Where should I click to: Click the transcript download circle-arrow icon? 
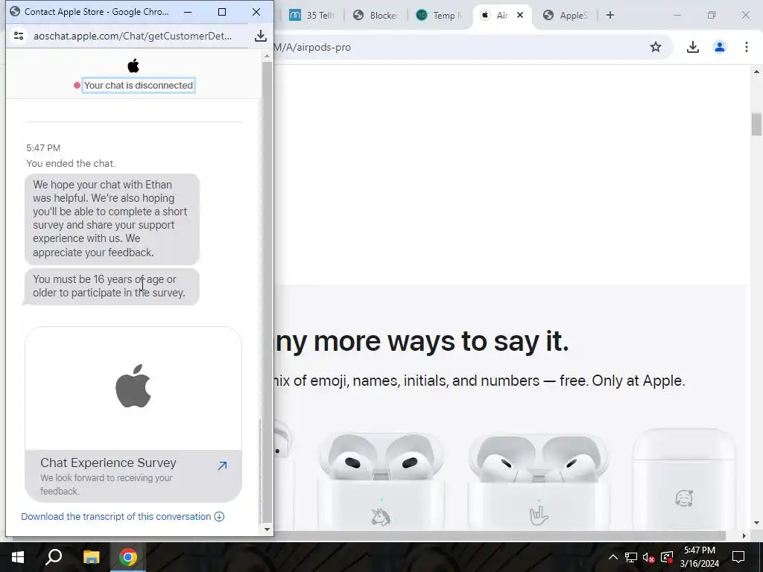point(220,517)
